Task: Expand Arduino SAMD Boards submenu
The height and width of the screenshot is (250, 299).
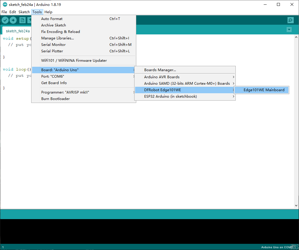Action: (x=185, y=84)
